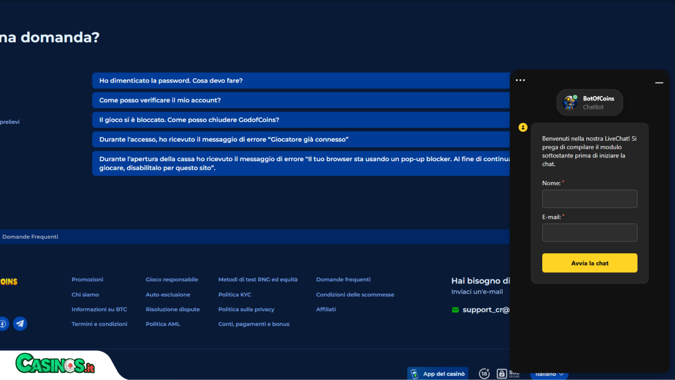Click the green support email envelope icon

tap(455, 310)
